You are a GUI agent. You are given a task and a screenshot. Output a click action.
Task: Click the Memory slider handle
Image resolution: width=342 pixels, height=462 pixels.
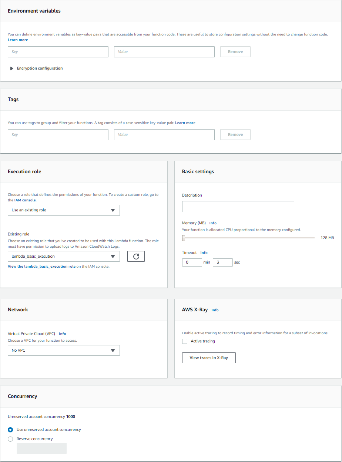click(183, 238)
